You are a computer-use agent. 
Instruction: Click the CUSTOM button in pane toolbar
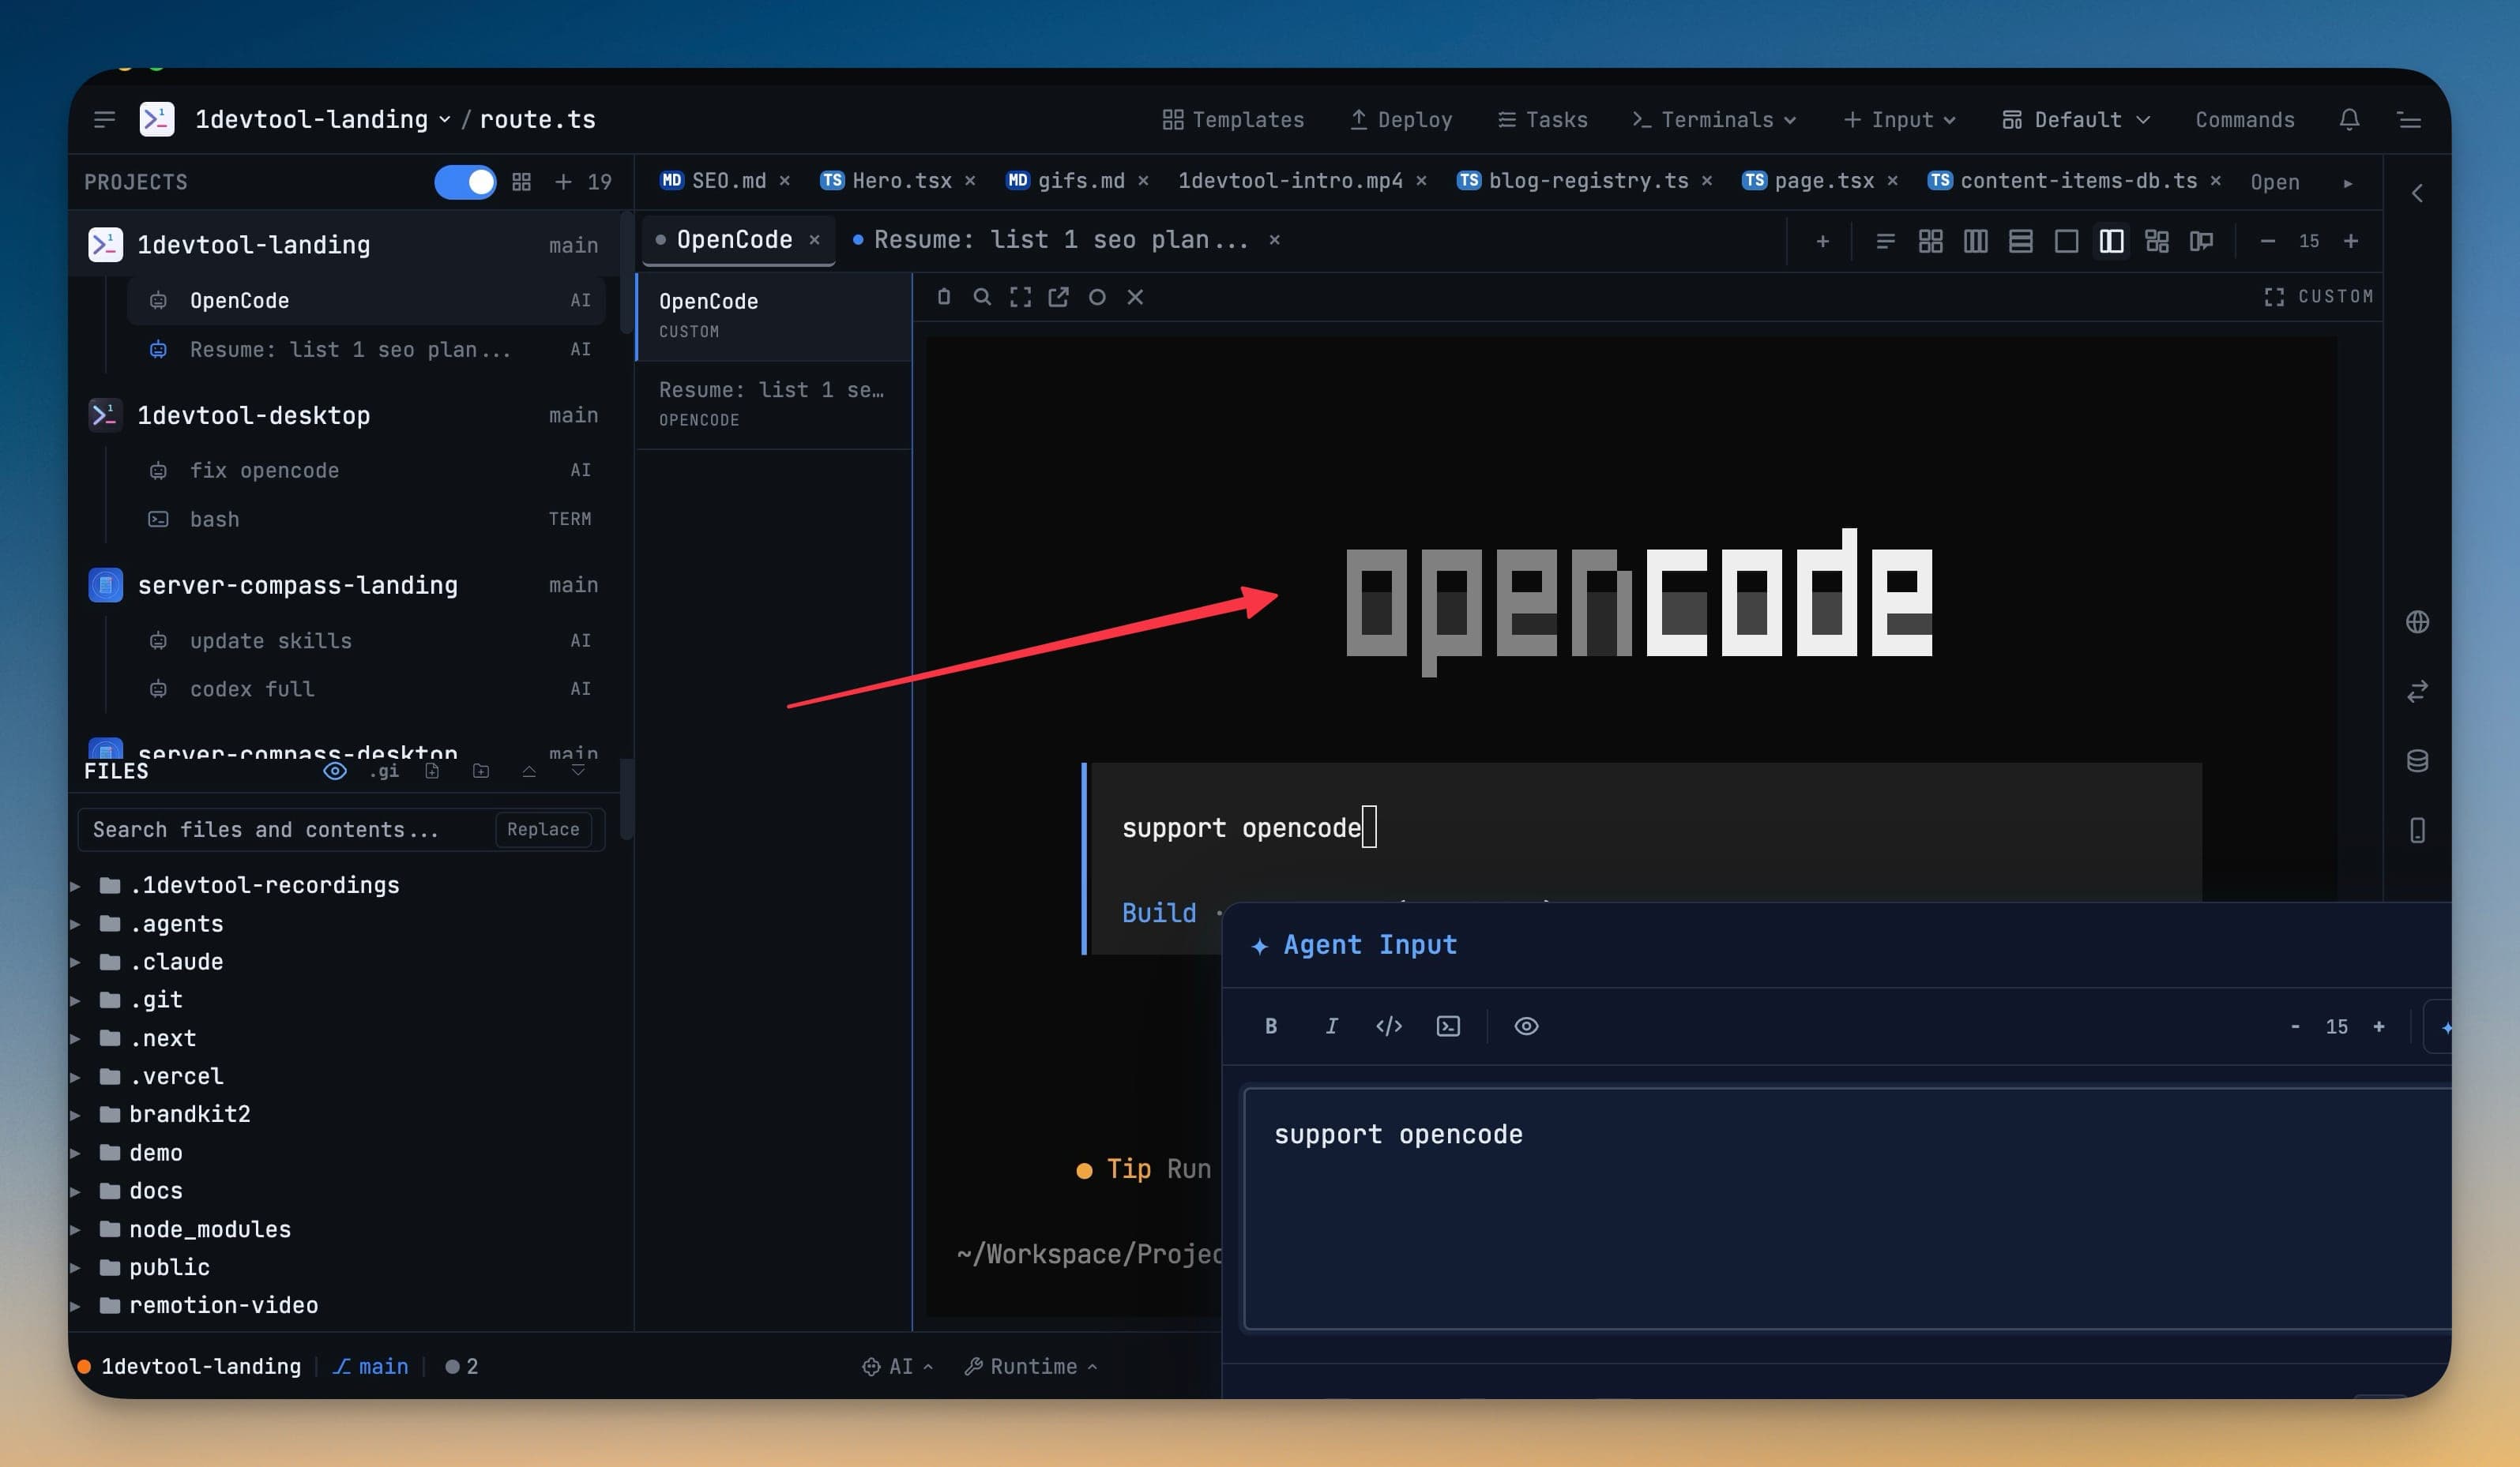click(x=2318, y=297)
